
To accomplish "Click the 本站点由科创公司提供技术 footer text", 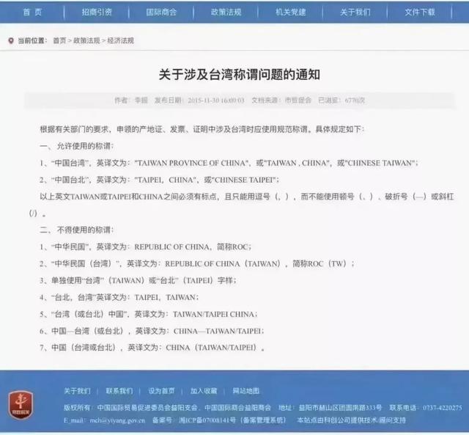I will 352,420.
